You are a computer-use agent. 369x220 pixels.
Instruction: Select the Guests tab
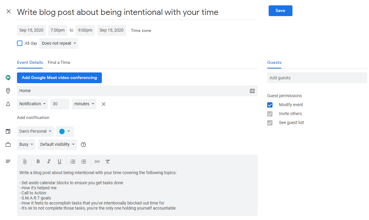point(274,63)
